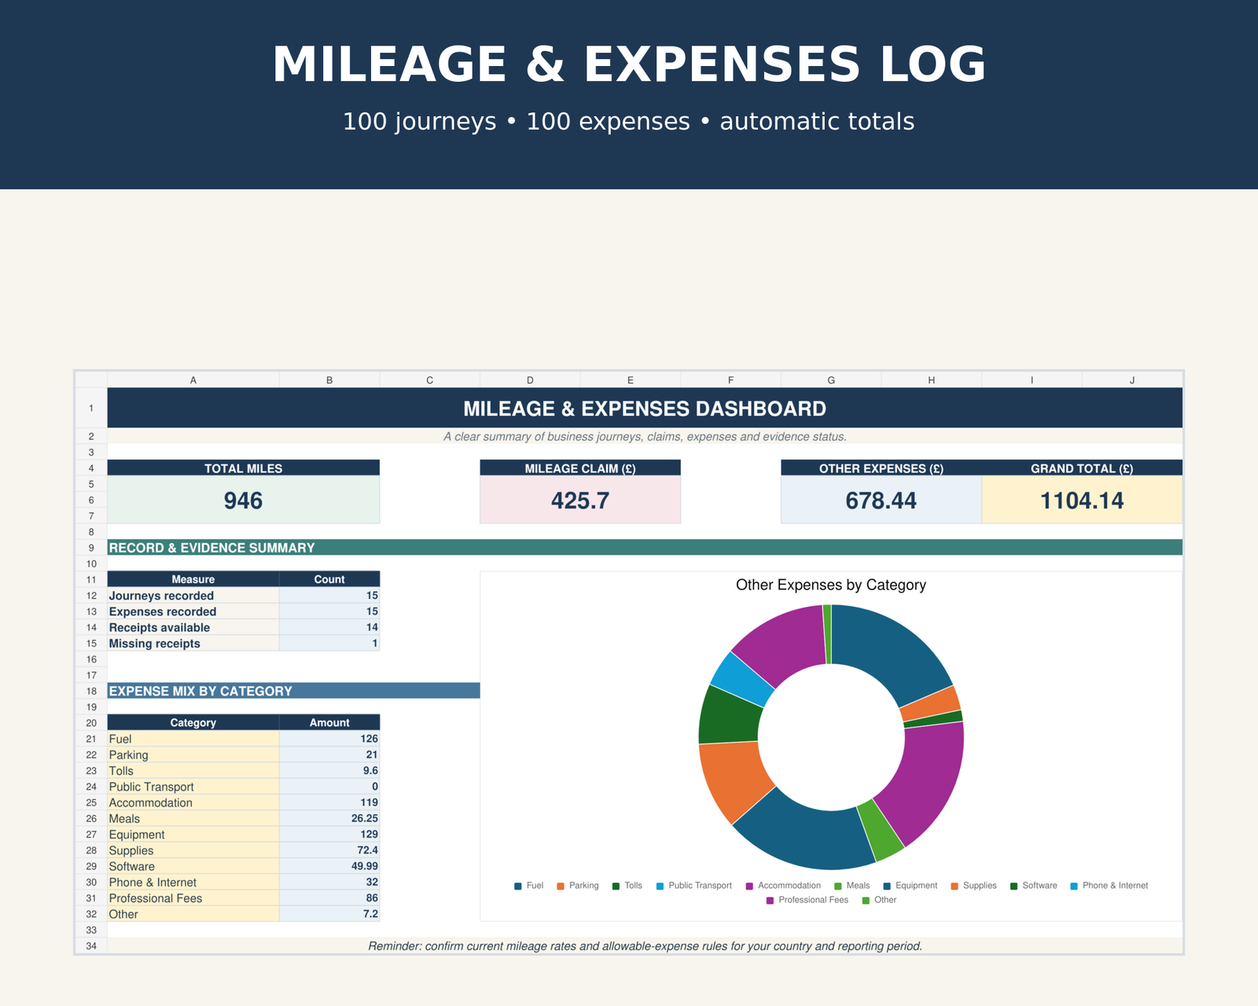Select column J header
Image resolution: width=1258 pixels, height=1006 pixels.
click(1132, 380)
